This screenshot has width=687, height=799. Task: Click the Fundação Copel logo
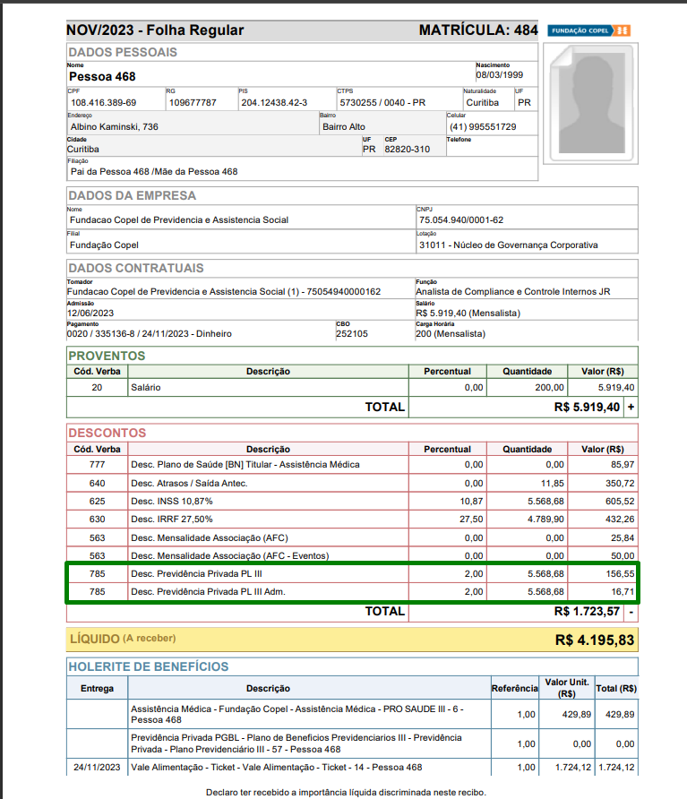(x=588, y=30)
